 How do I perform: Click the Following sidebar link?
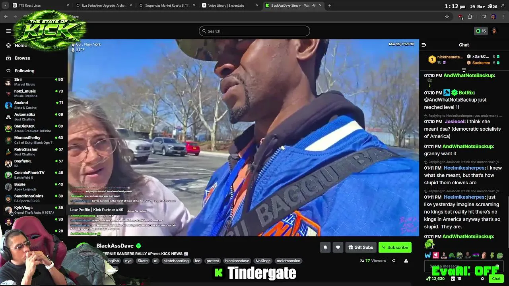(24, 71)
